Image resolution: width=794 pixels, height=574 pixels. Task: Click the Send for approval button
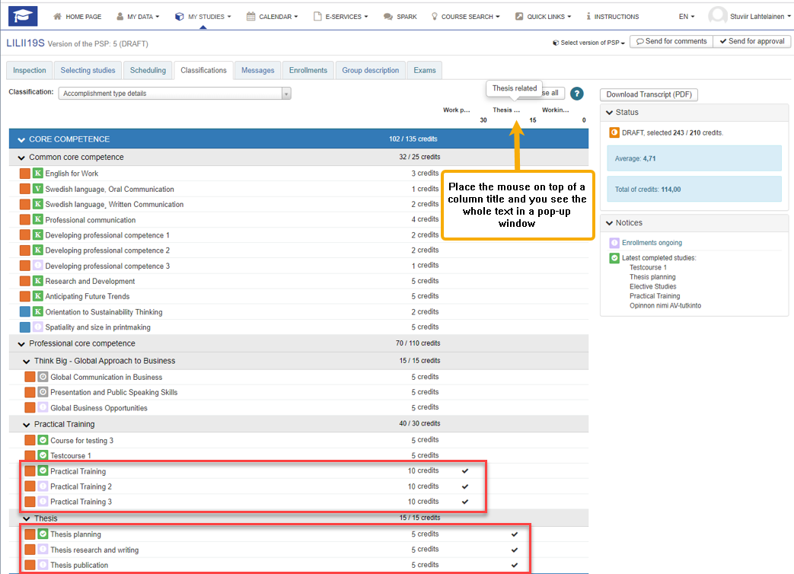tap(751, 41)
